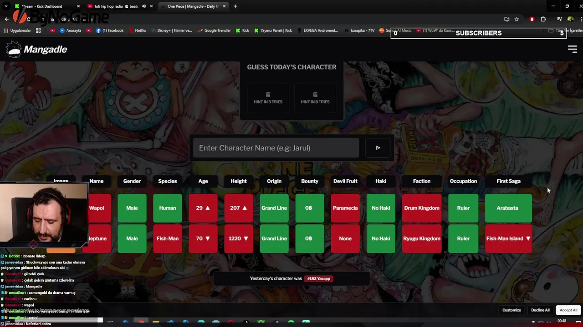Close the lofi hip hop radio tab
Screen dimensions: 583x327
[x=151, y=6]
